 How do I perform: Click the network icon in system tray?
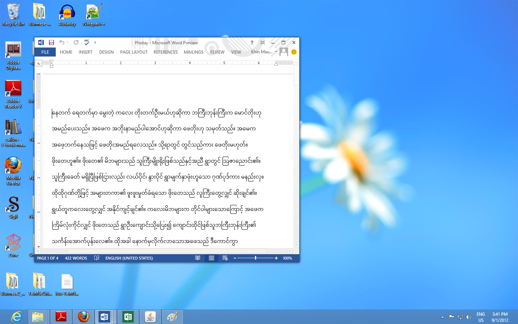pyautogui.click(x=460, y=317)
